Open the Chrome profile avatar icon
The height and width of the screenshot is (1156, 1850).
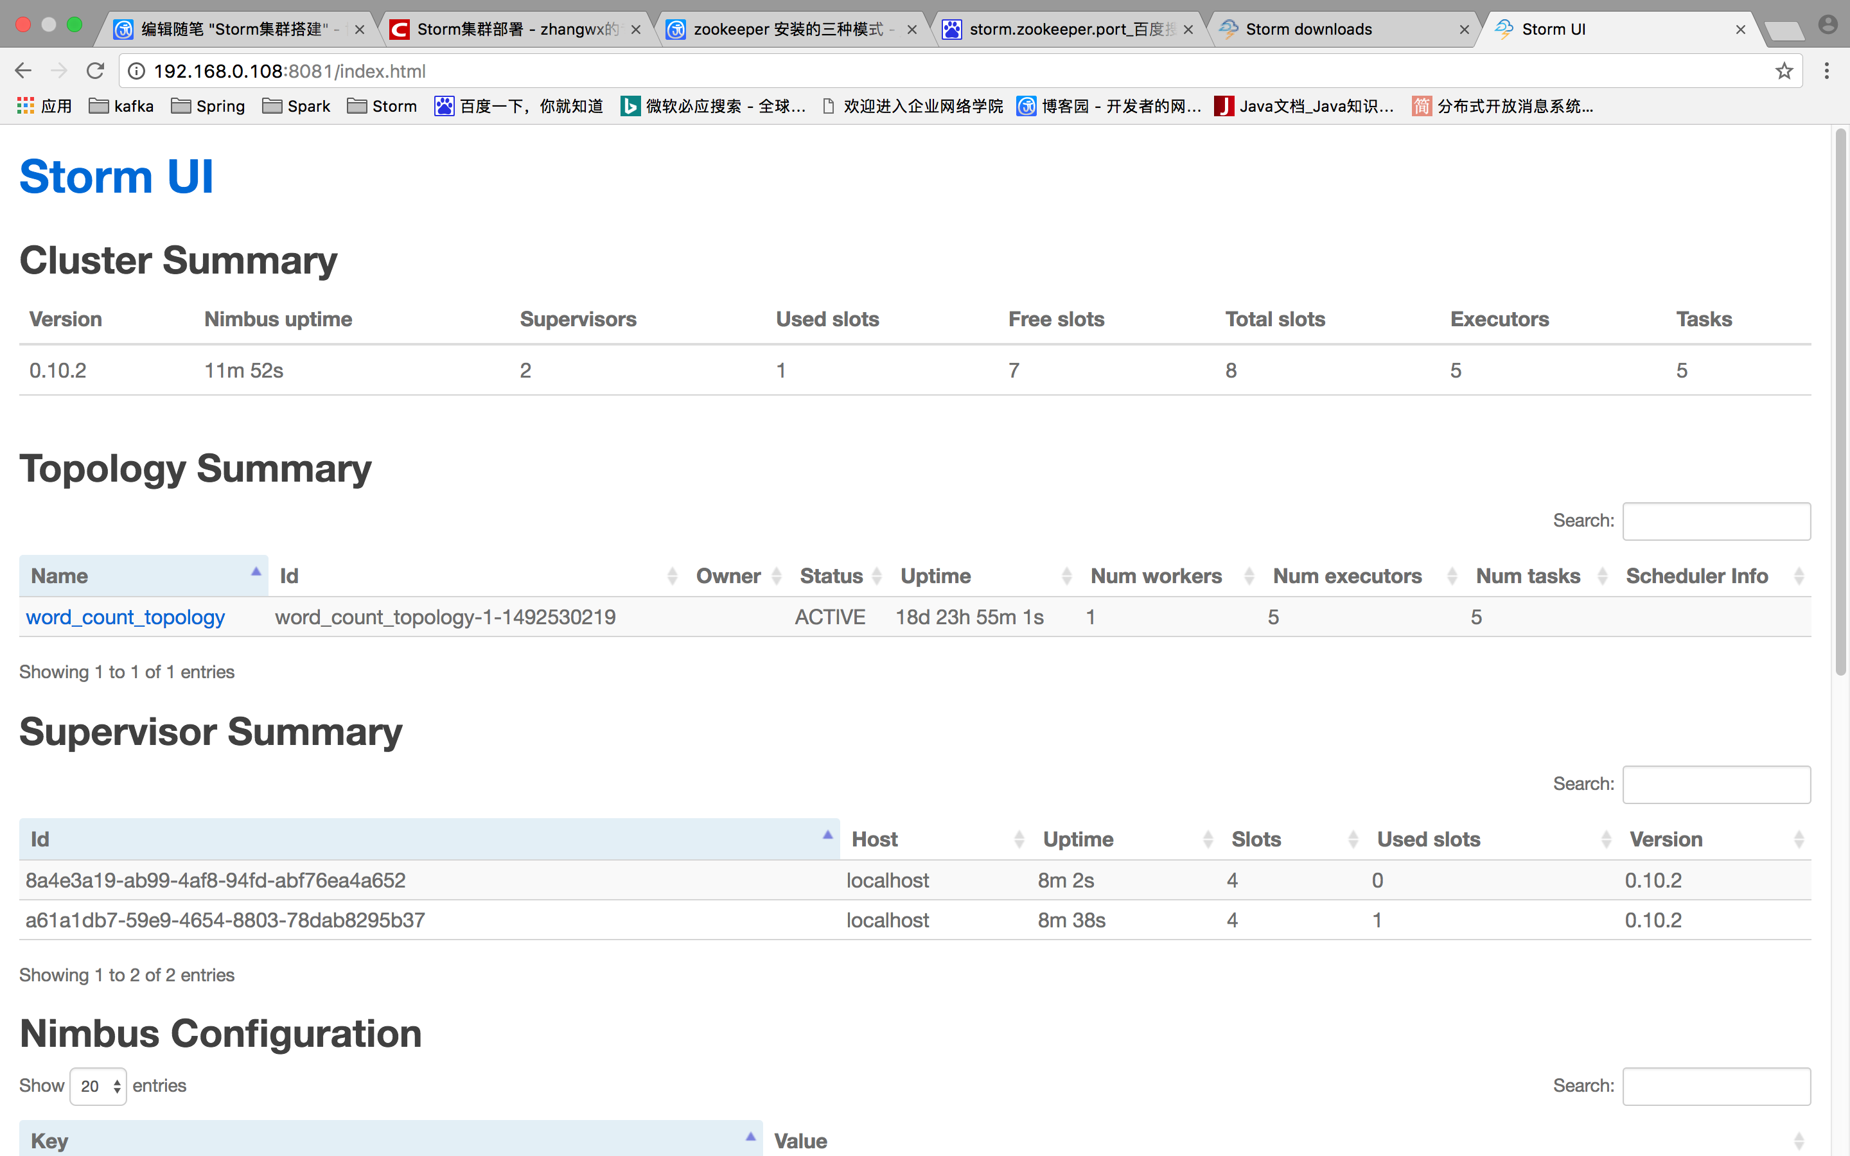[x=1827, y=25]
